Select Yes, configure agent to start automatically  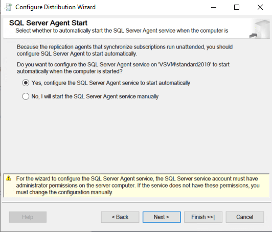[x=26, y=83]
